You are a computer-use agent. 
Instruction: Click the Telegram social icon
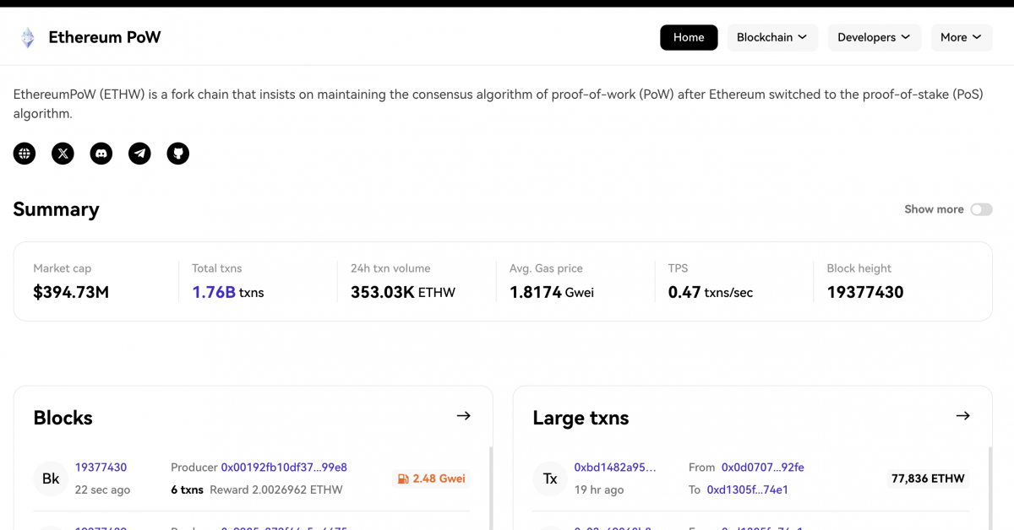(x=139, y=153)
